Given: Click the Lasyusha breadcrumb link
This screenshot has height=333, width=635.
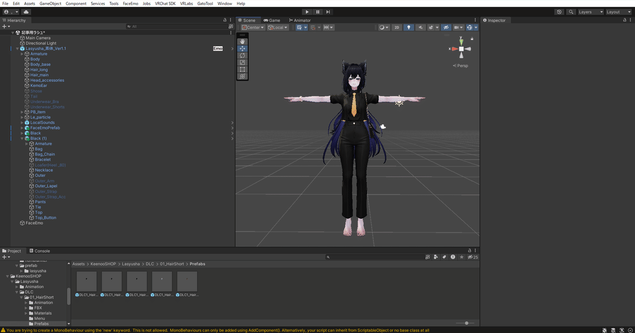Looking at the screenshot, I should pyautogui.click(x=131, y=264).
